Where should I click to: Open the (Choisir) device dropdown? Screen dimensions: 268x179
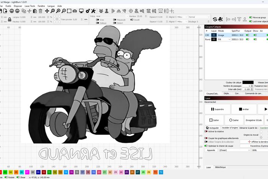235,150
